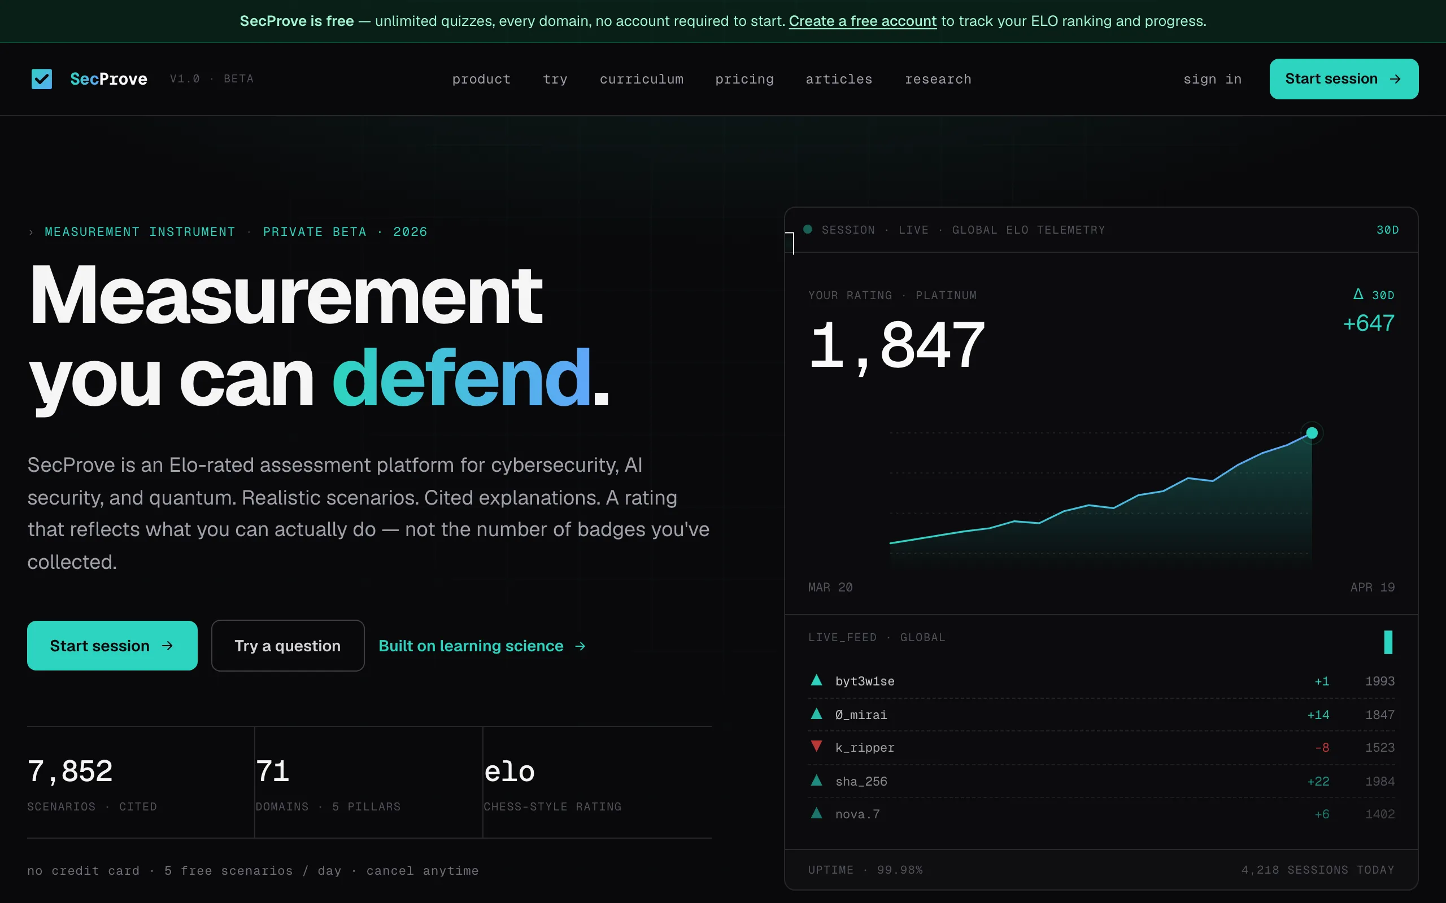Select the Ø_mirai username

[861, 715]
